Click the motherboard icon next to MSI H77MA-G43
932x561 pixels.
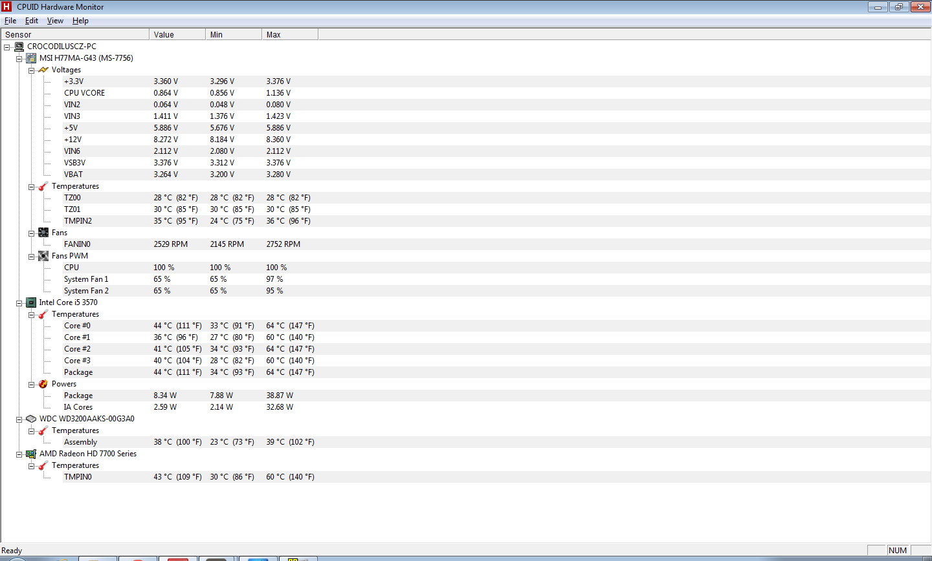coord(31,58)
